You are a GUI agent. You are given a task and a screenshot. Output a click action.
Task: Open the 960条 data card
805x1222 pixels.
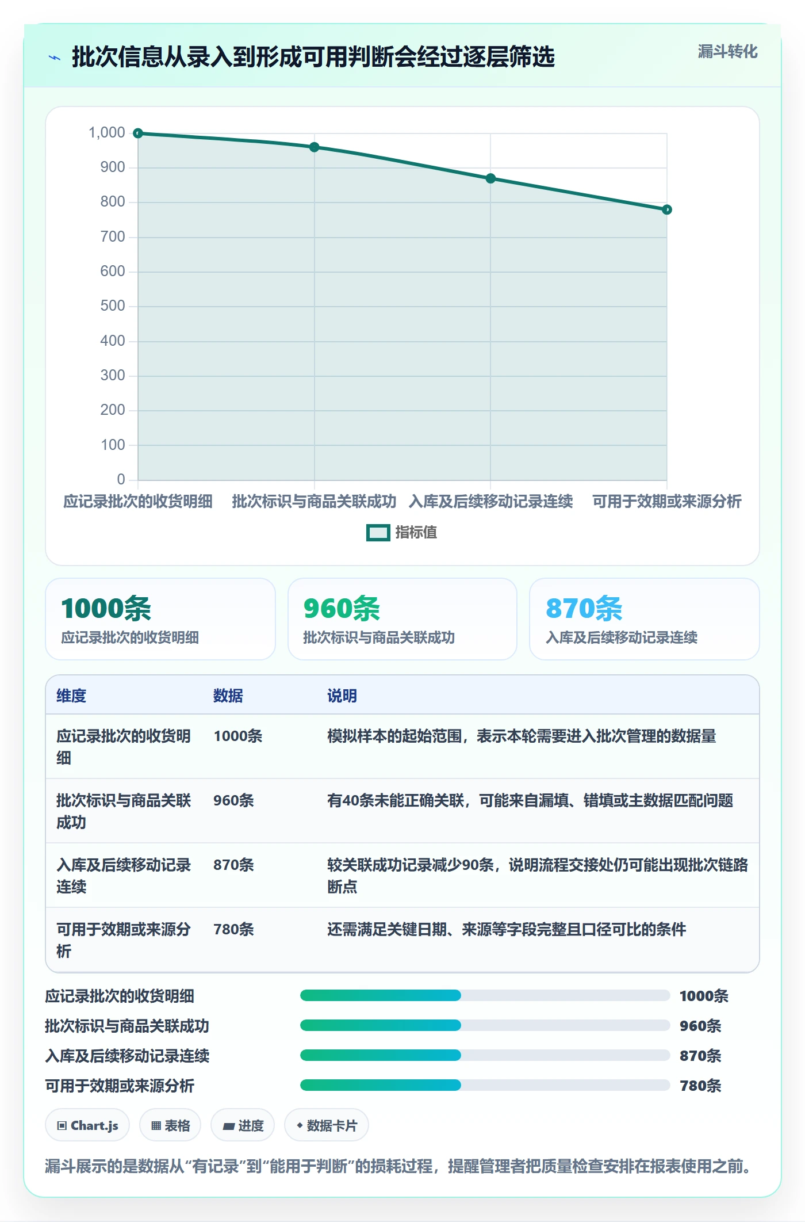(x=402, y=619)
